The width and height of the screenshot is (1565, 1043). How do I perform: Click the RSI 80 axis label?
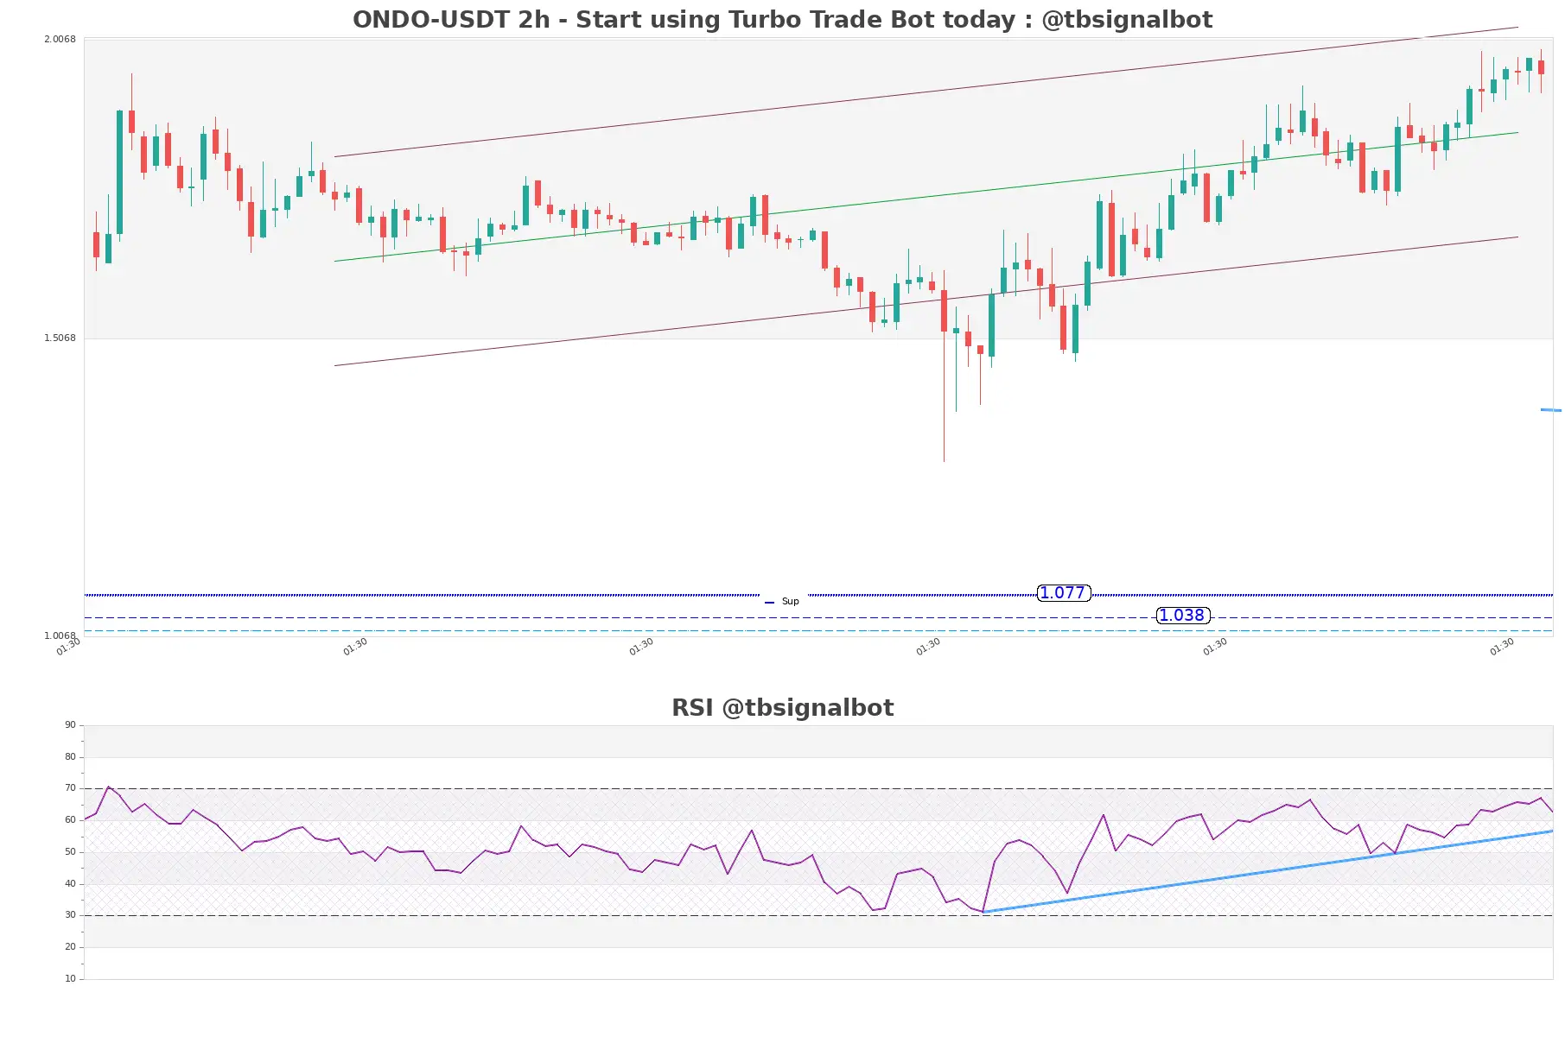coord(70,757)
